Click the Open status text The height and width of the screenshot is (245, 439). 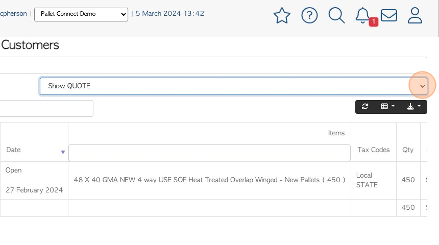pos(13,170)
